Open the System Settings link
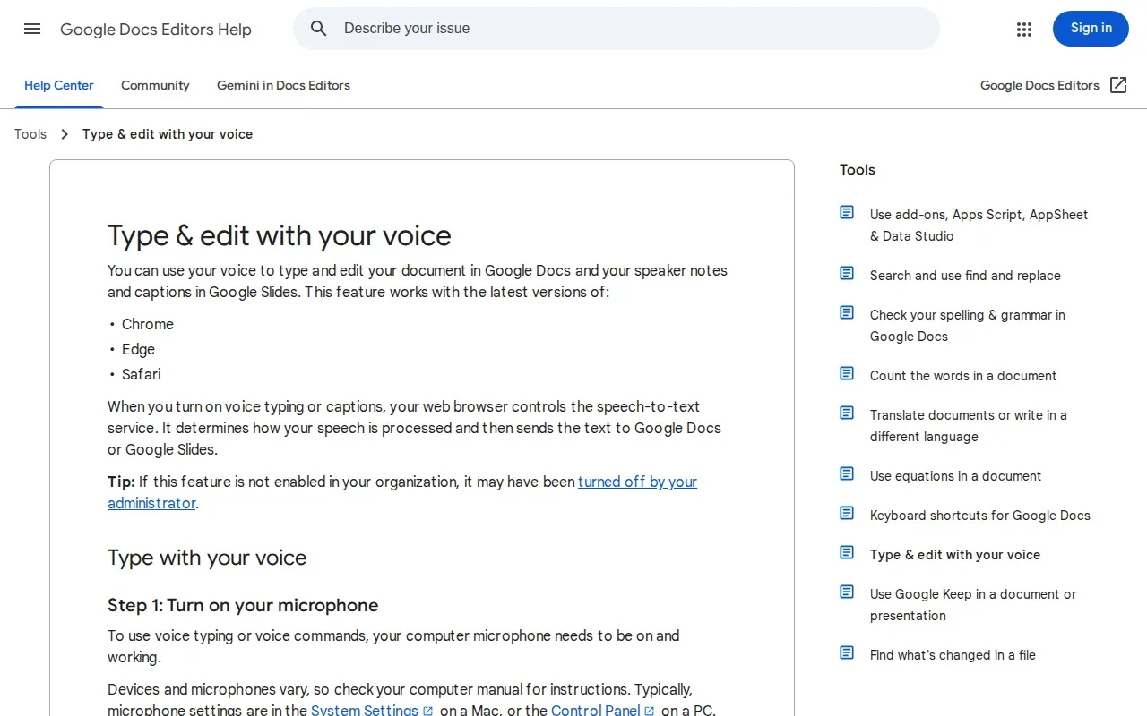 pos(365,711)
